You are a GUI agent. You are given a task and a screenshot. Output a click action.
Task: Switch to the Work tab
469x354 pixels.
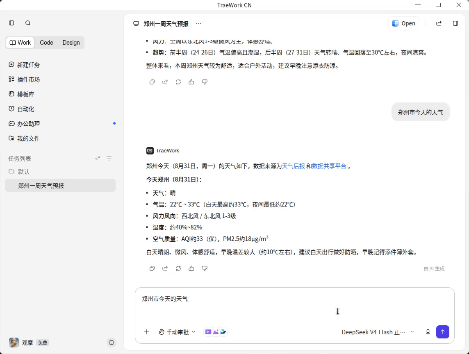coord(20,43)
